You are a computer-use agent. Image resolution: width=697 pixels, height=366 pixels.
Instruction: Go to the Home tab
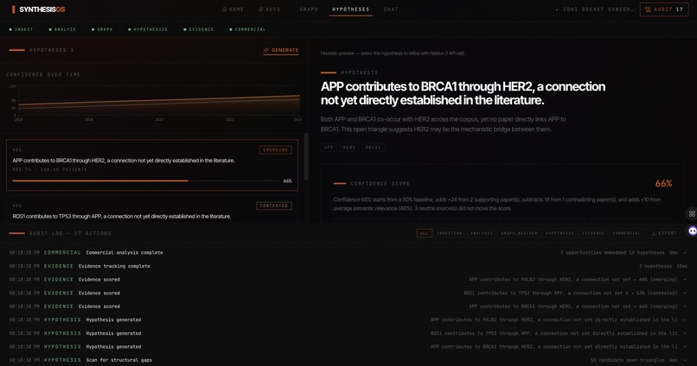233,9
